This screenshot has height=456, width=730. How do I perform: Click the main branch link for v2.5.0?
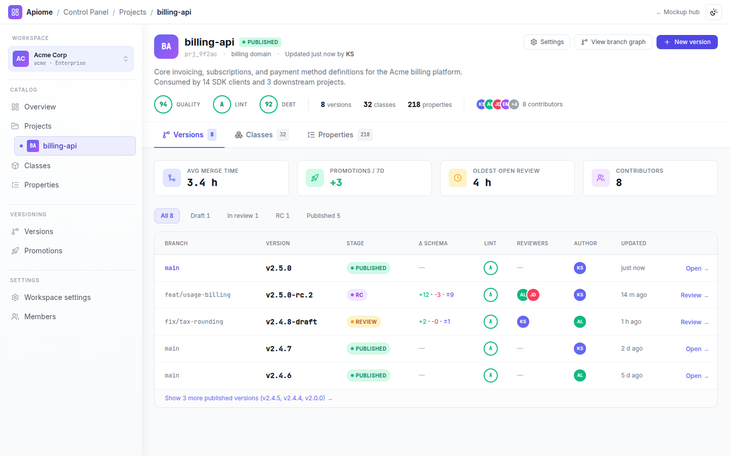172,268
